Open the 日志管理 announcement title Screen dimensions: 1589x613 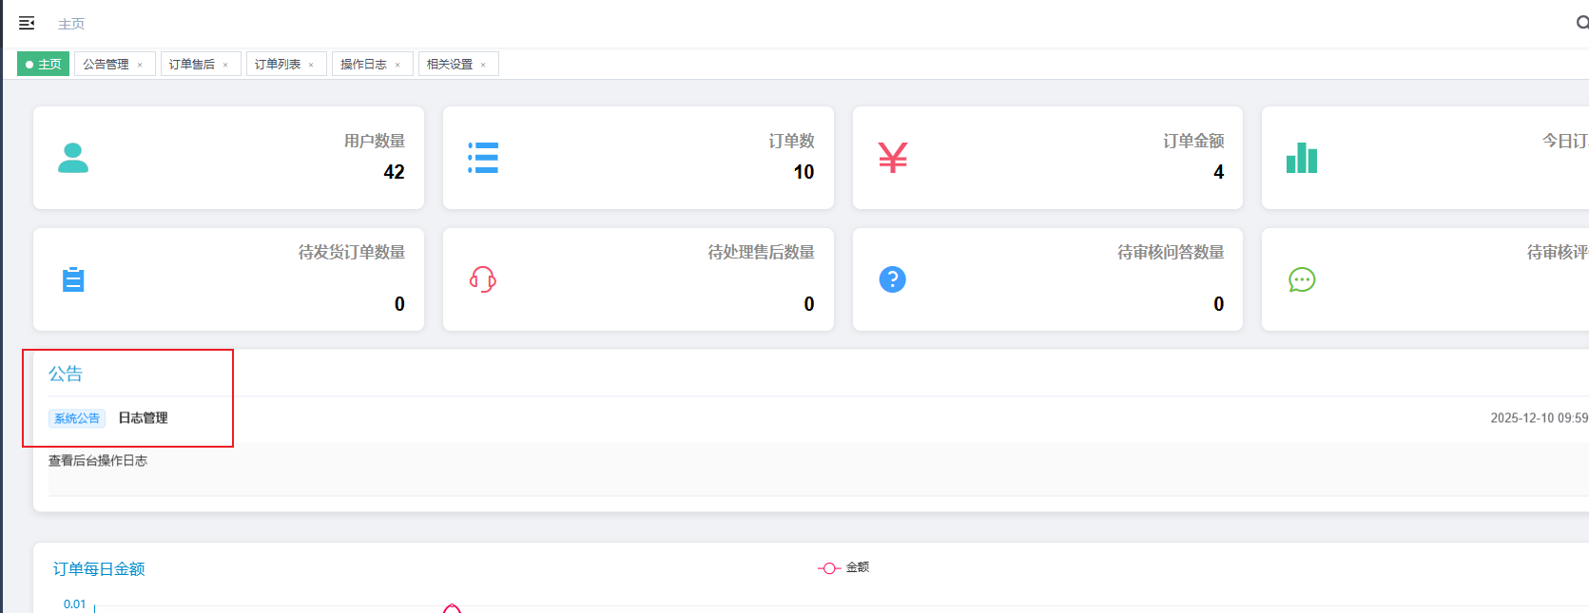coord(143,418)
